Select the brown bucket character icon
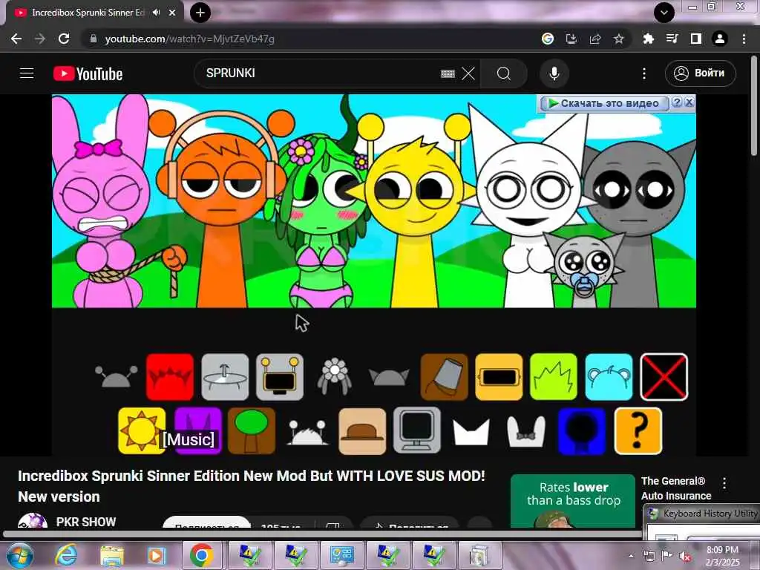Image resolution: width=760 pixels, height=570 pixels. [444, 377]
